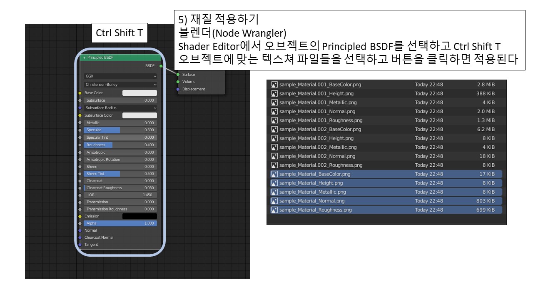Click the 803 KiB size cell

(486, 201)
